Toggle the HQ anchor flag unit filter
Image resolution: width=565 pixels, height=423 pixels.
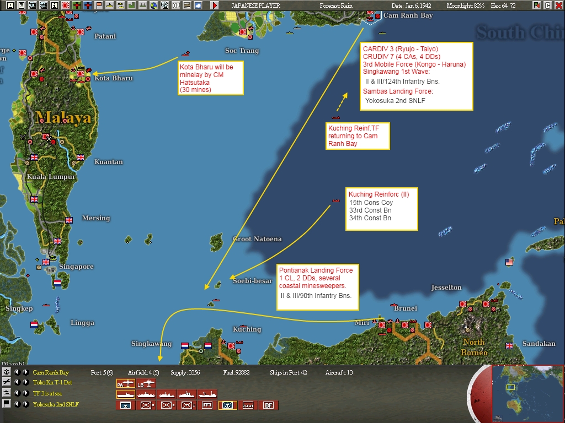coord(125,405)
